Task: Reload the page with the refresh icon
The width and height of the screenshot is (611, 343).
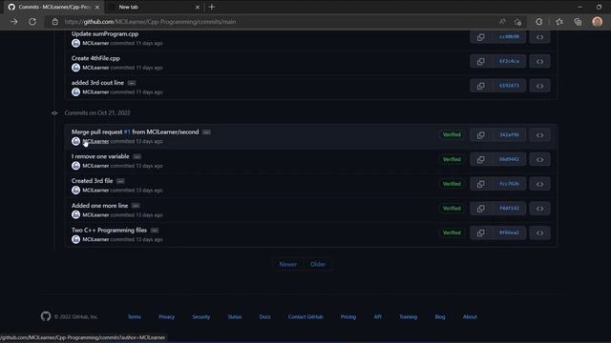Action: click(x=32, y=22)
